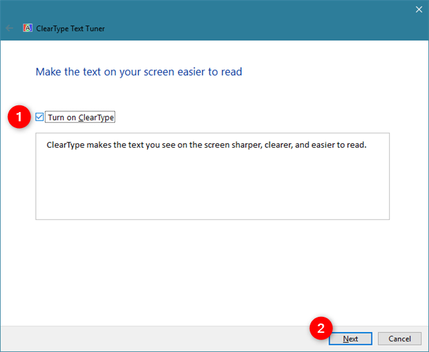Click the red number 2 badge
This screenshot has width=429, height=352.
click(320, 328)
